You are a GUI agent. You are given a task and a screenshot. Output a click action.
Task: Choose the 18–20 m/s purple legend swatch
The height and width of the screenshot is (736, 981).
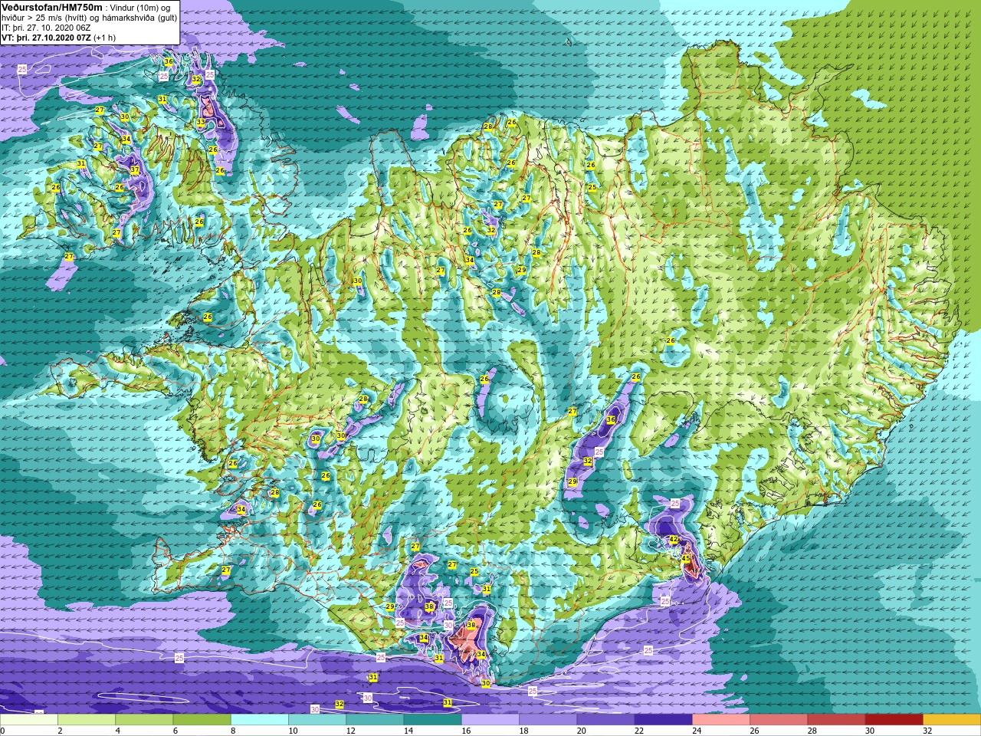pyautogui.click(x=548, y=720)
